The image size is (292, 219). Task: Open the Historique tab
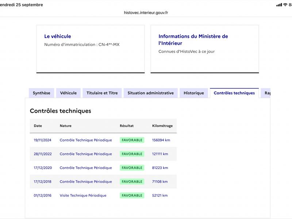click(194, 93)
